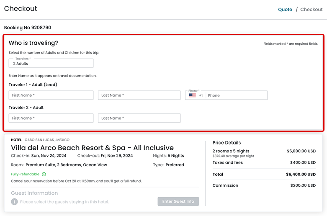The height and width of the screenshot is (216, 327).
Task: Focus Traveler 1 First Name field
Action: tap(51, 95)
